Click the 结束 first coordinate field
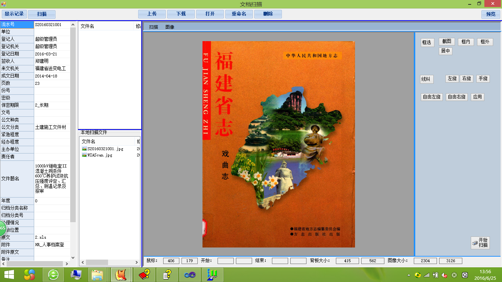The width and height of the screenshot is (502, 282). [280, 261]
